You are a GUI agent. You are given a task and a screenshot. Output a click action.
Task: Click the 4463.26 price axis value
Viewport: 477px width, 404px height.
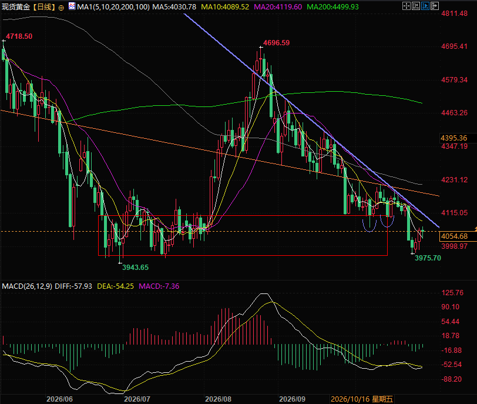455,113
